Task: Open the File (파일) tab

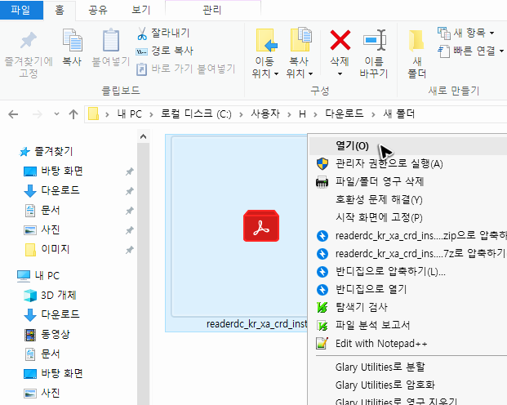Action: [x=21, y=10]
